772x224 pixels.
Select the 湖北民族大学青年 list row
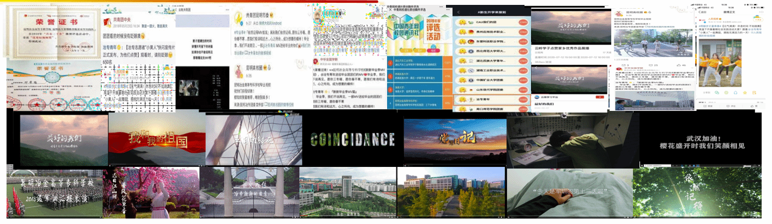click(492, 61)
